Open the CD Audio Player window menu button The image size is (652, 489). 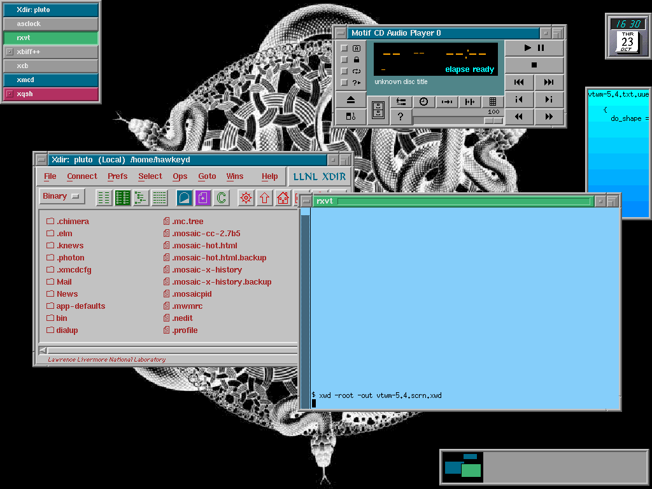tap(341, 33)
